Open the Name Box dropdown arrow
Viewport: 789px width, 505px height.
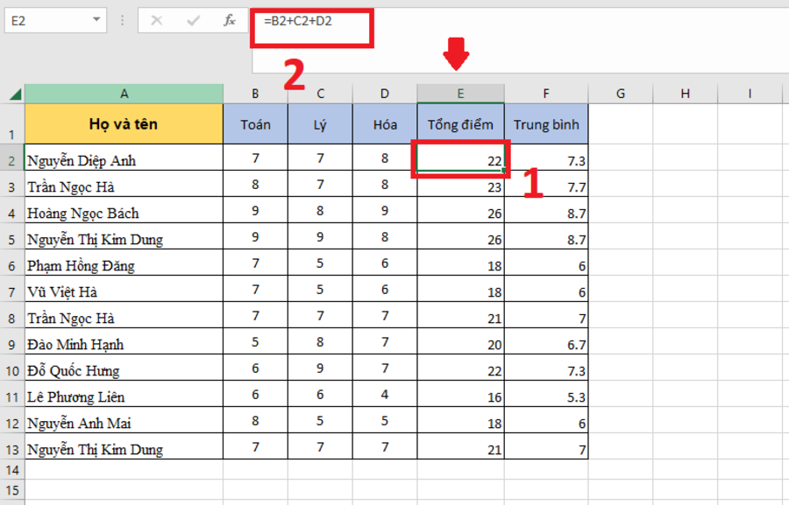click(96, 20)
